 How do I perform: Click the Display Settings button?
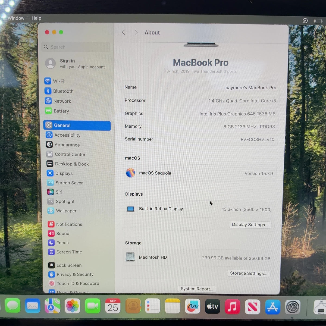point(250,225)
